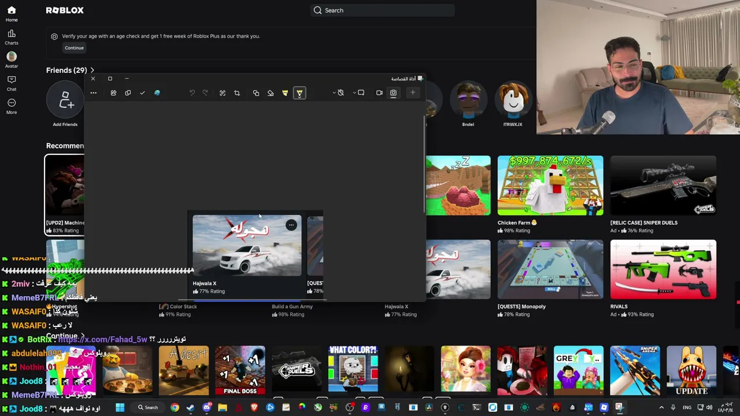The image size is (740, 416).
Task: Open the WHAT COLOR?! game thumbnail
Action: click(x=353, y=370)
